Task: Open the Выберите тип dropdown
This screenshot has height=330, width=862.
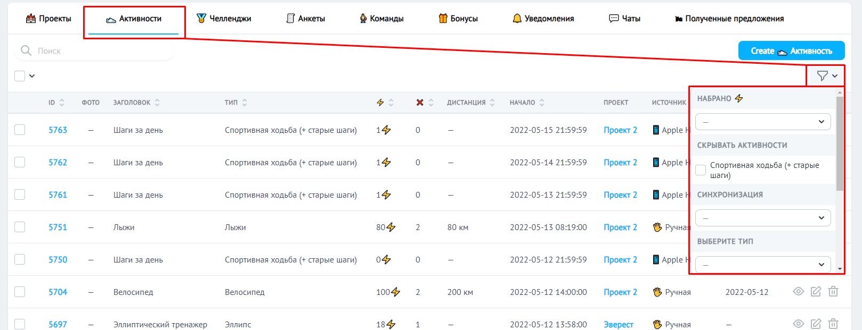Action: coord(762,264)
